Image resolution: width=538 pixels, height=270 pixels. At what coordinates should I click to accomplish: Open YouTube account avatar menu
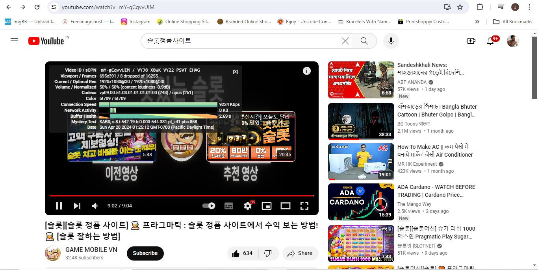513,41
